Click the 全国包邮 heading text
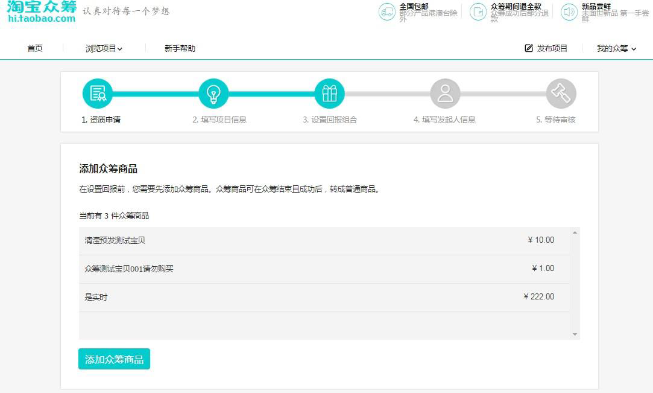 coord(414,6)
